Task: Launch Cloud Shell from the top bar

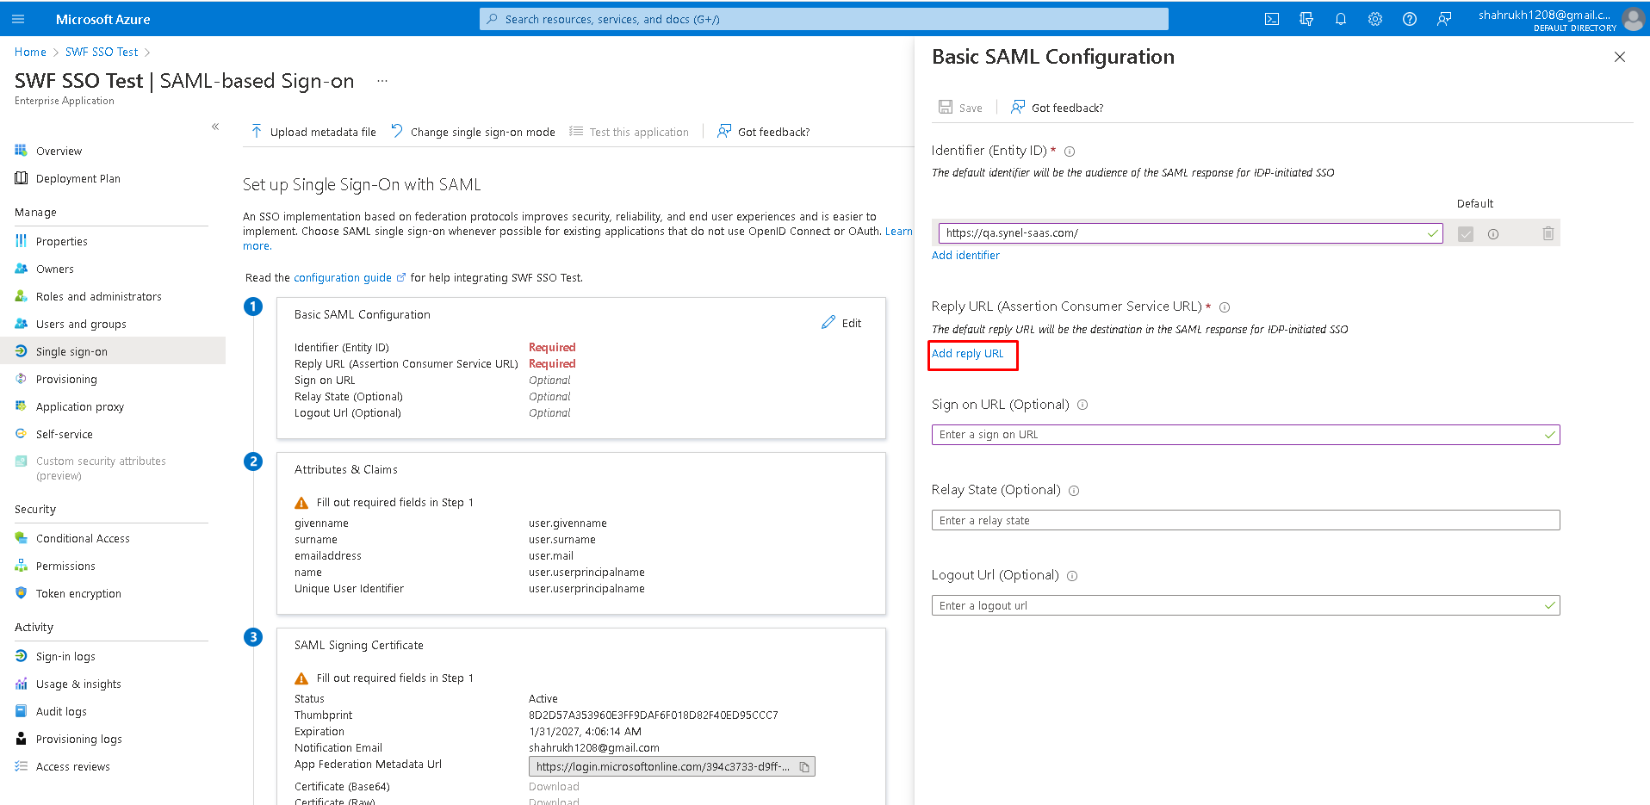Action: click(1272, 19)
